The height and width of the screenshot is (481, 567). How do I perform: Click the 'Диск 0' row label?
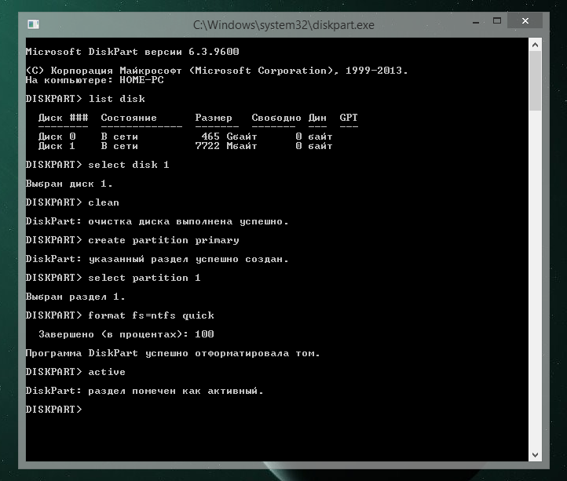[57, 137]
